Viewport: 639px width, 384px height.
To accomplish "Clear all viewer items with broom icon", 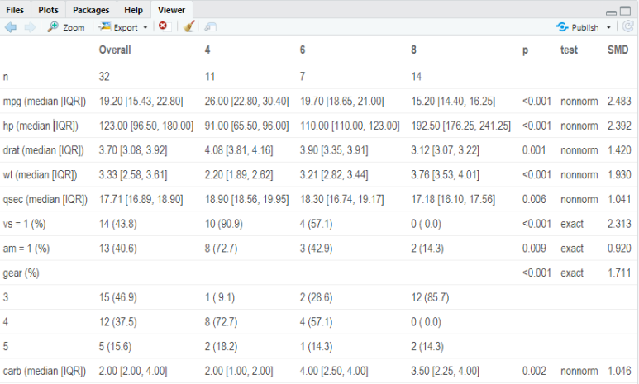I will coord(188,27).
